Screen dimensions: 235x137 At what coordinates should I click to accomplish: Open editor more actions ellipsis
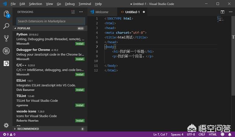point(231,12)
